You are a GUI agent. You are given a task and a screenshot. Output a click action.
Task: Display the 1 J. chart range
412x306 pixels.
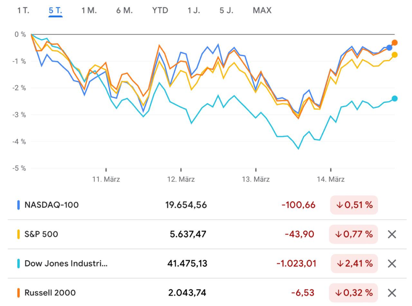[x=194, y=10]
